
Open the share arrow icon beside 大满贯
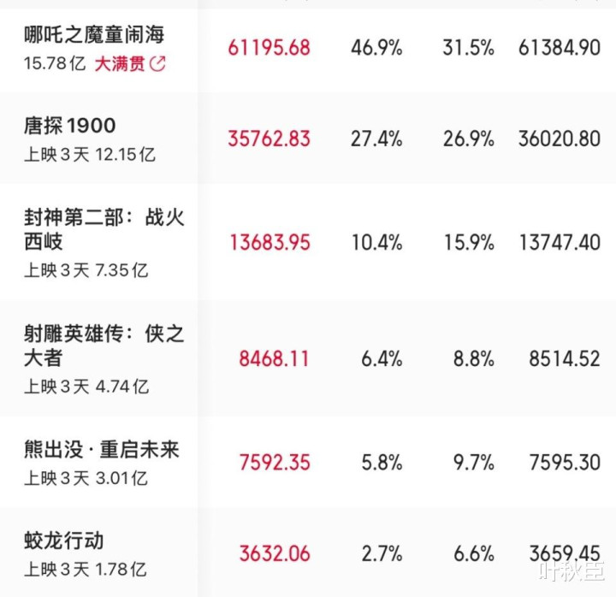157,63
